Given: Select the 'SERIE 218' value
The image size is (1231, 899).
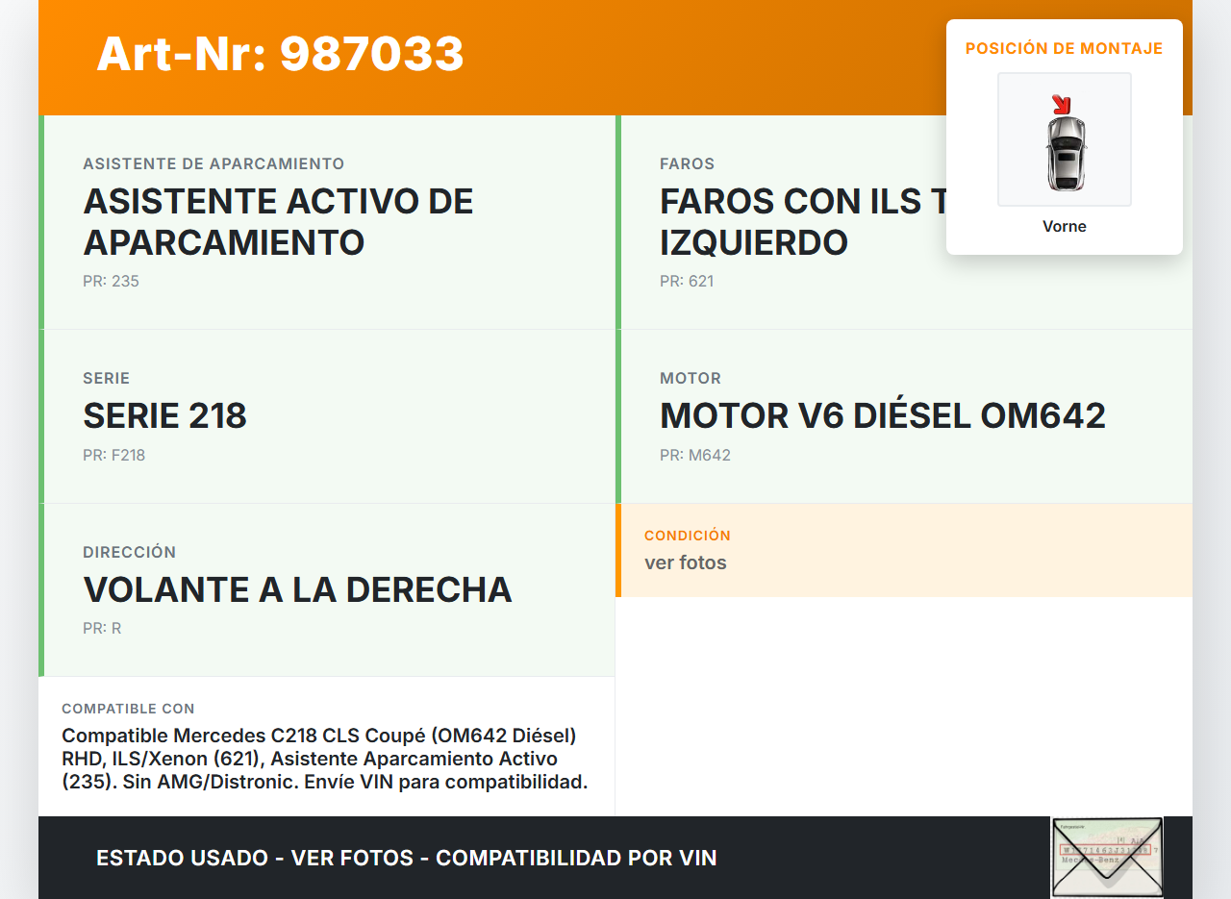Looking at the screenshot, I should coord(164,415).
